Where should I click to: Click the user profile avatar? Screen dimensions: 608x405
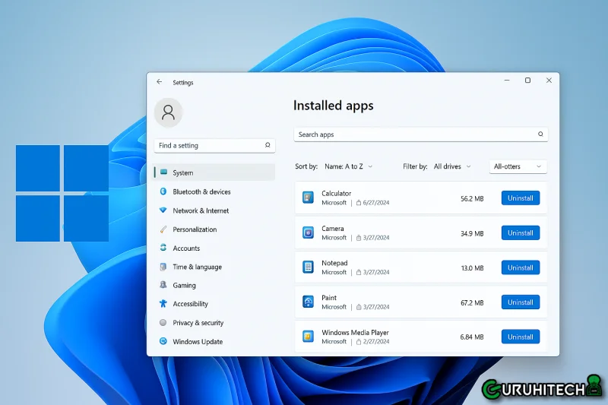pos(168,112)
